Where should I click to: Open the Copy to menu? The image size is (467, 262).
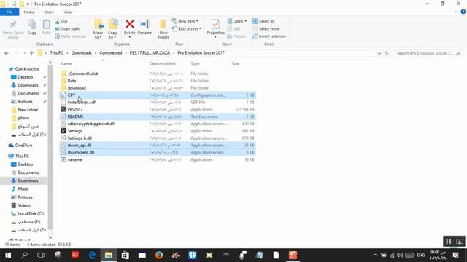click(112, 29)
